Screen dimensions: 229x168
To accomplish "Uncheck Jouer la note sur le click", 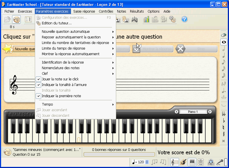I will pyautogui.click(x=38, y=79).
